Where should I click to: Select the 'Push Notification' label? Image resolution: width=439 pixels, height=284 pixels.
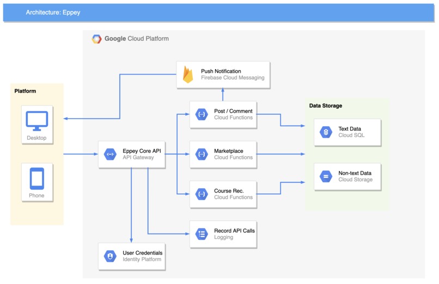tap(221, 71)
